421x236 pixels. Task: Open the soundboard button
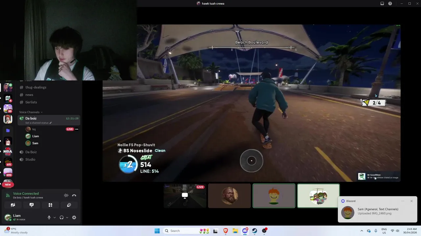click(x=69, y=205)
